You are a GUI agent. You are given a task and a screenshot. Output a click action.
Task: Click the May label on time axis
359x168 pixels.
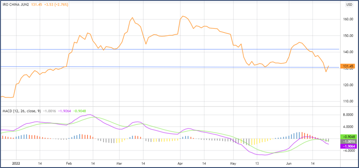coord(234,163)
